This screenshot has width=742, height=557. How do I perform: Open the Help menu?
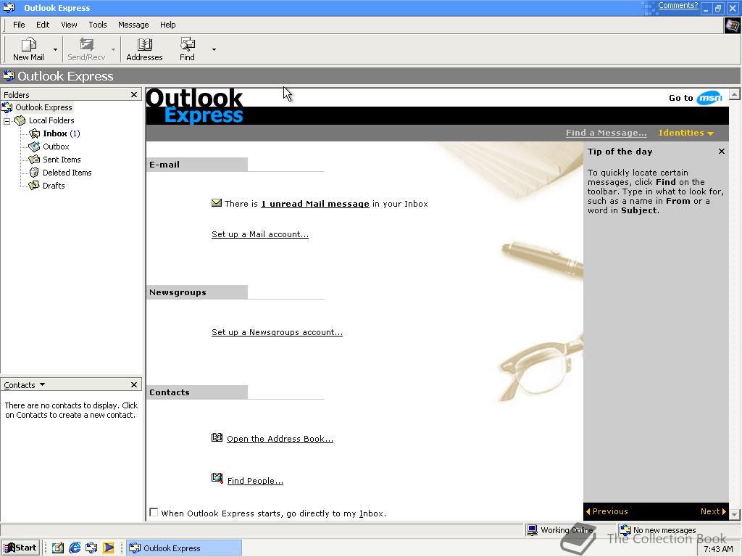click(x=167, y=25)
